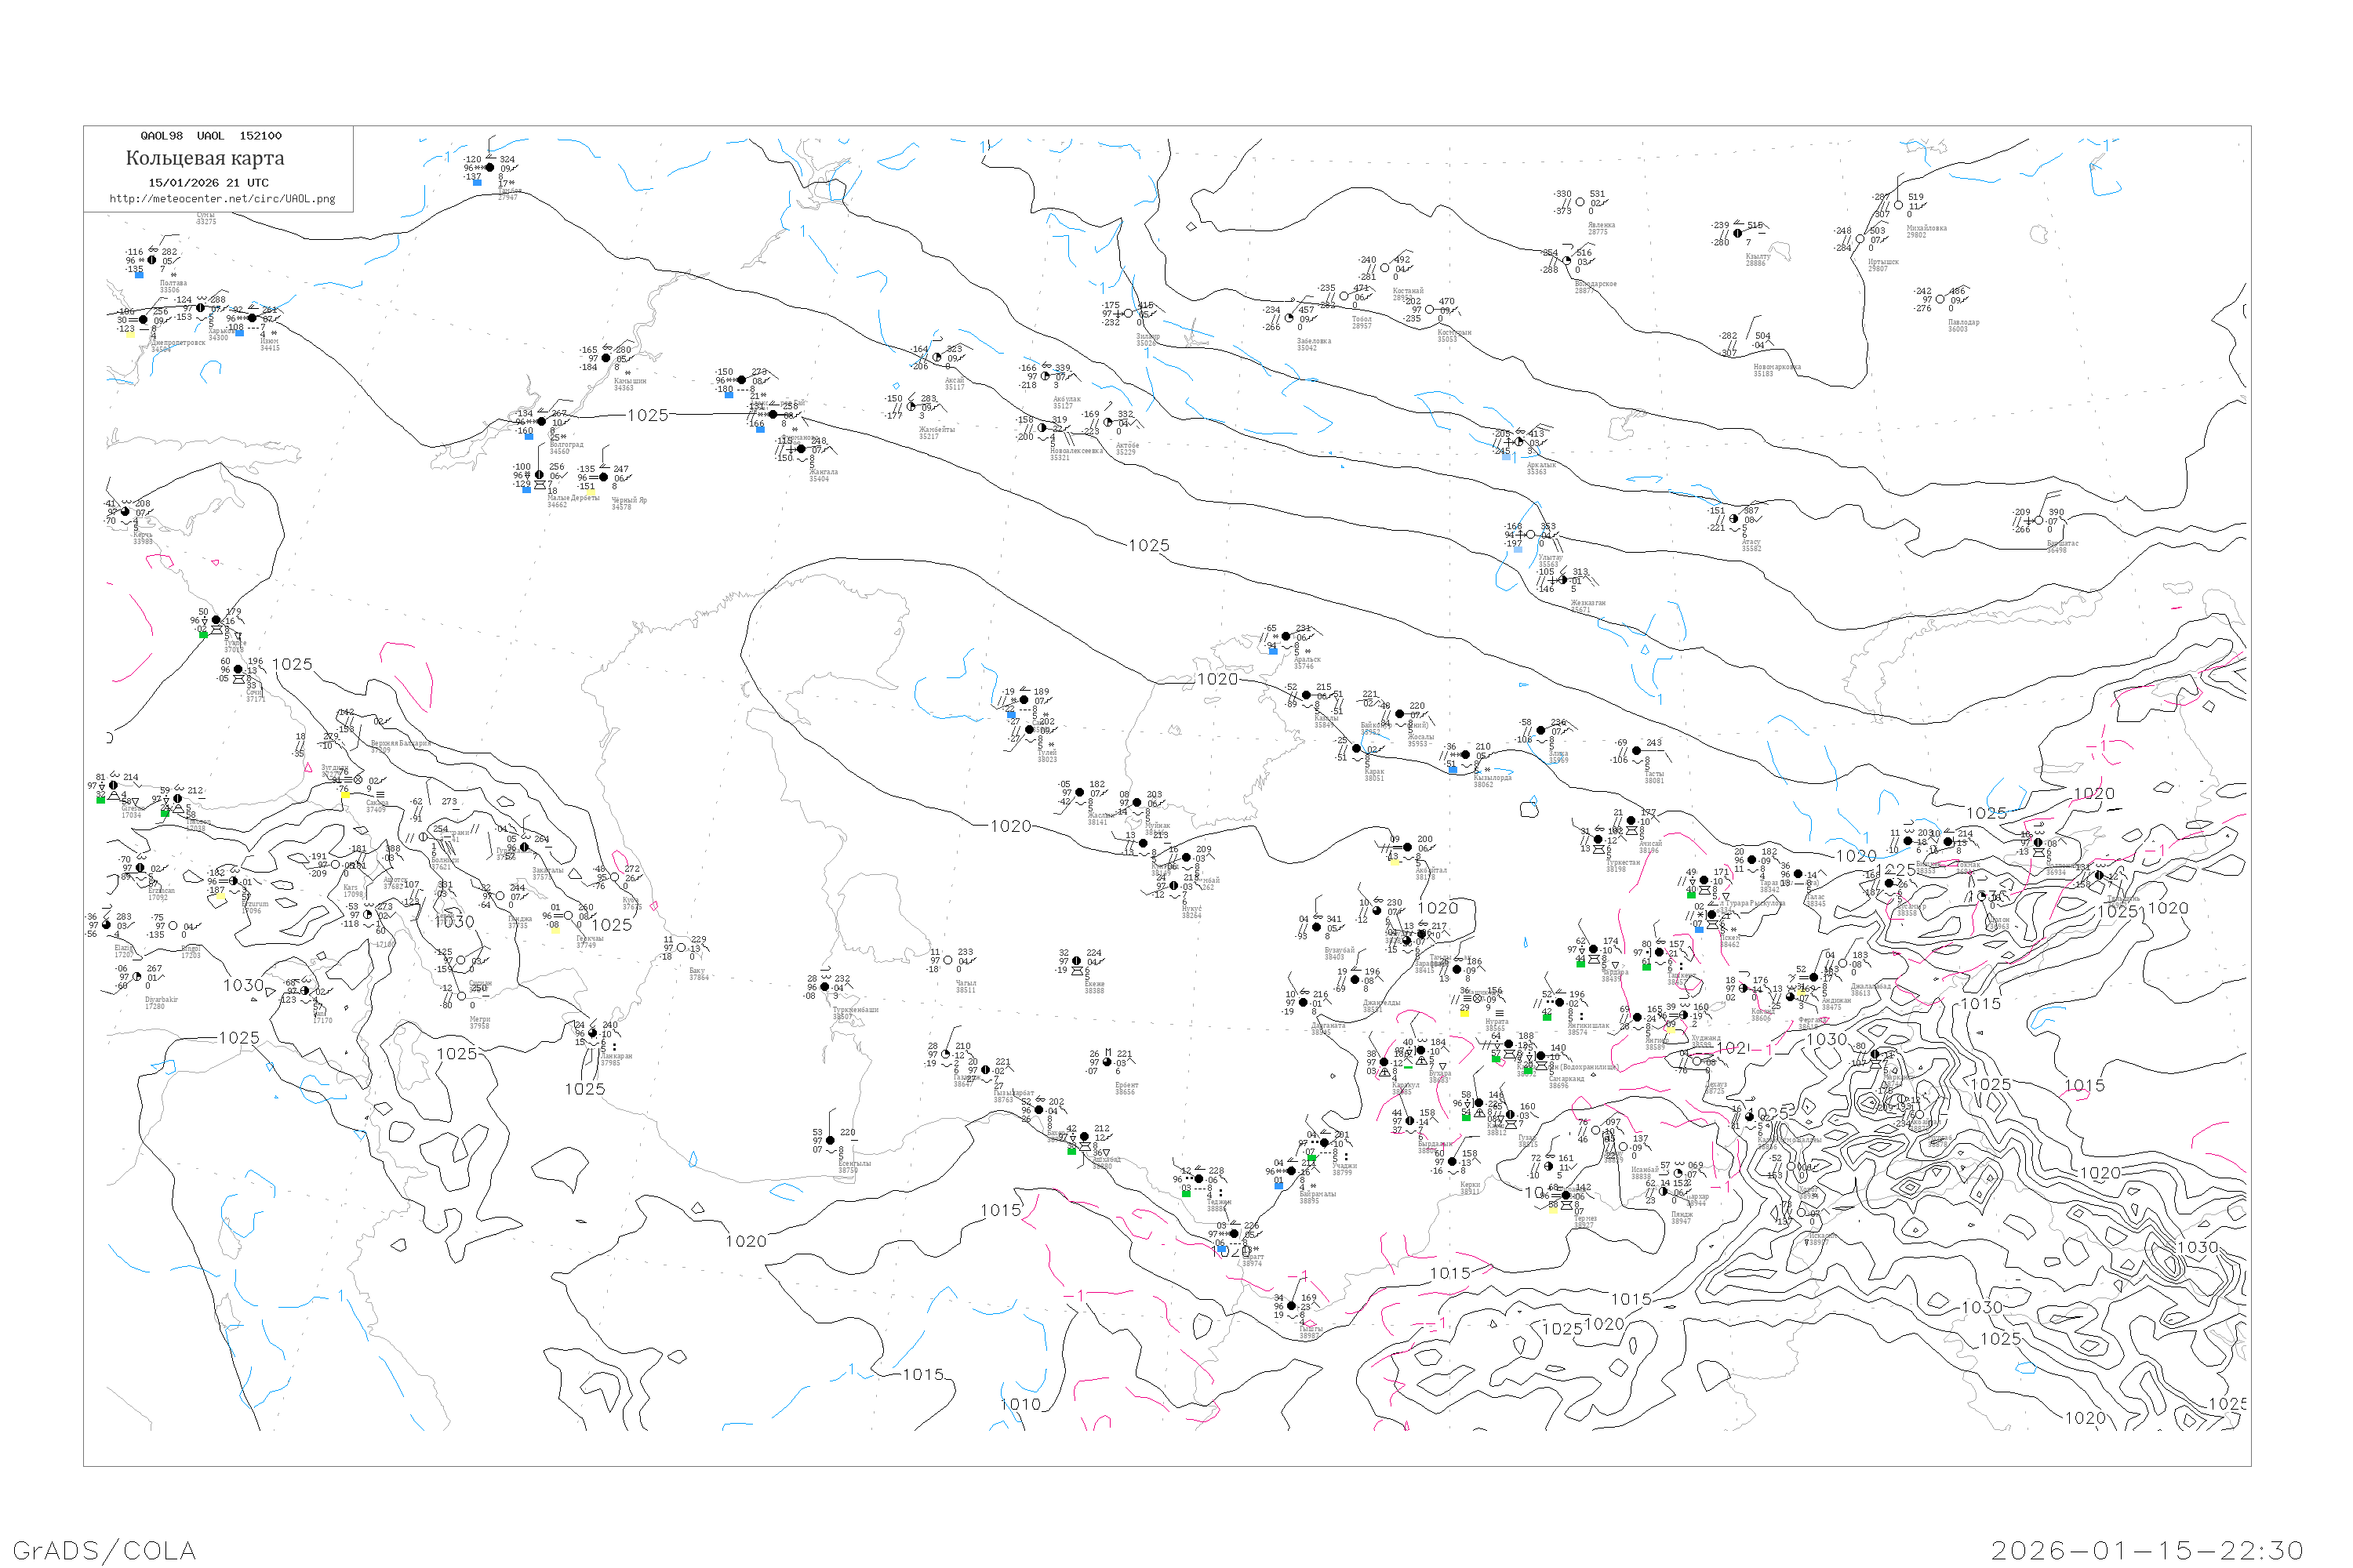Click the GrADS/COLA label at bottom left
Viewport: 2353px width, 1568px height.
click(x=104, y=1550)
